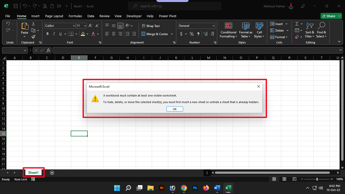Click the Sheet1 tab
The width and height of the screenshot is (345, 194).
tap(33, 173)
